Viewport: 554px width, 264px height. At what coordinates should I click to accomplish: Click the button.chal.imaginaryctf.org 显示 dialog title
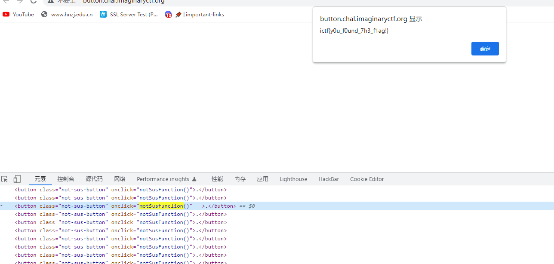tap(371, 19)
